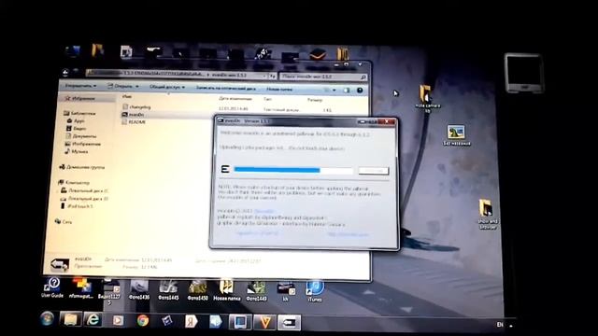Click the evasi0n taskbar button
Screen dimensions: 598x336
[x=289, y=323]
